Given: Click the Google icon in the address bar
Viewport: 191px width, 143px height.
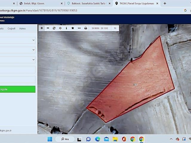Looking at the screenshot, I should (x=185, y=10).
